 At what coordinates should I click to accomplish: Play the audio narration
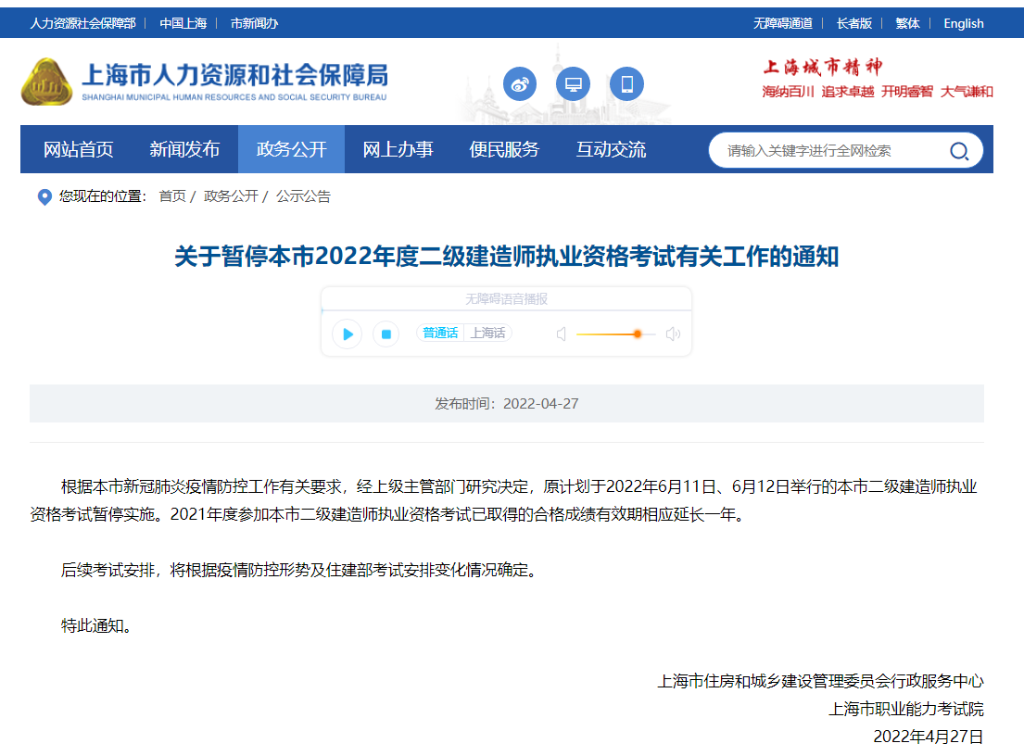point(348,334)
